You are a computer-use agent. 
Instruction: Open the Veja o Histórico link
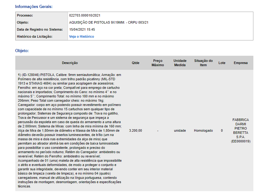[x=81, y=36]
